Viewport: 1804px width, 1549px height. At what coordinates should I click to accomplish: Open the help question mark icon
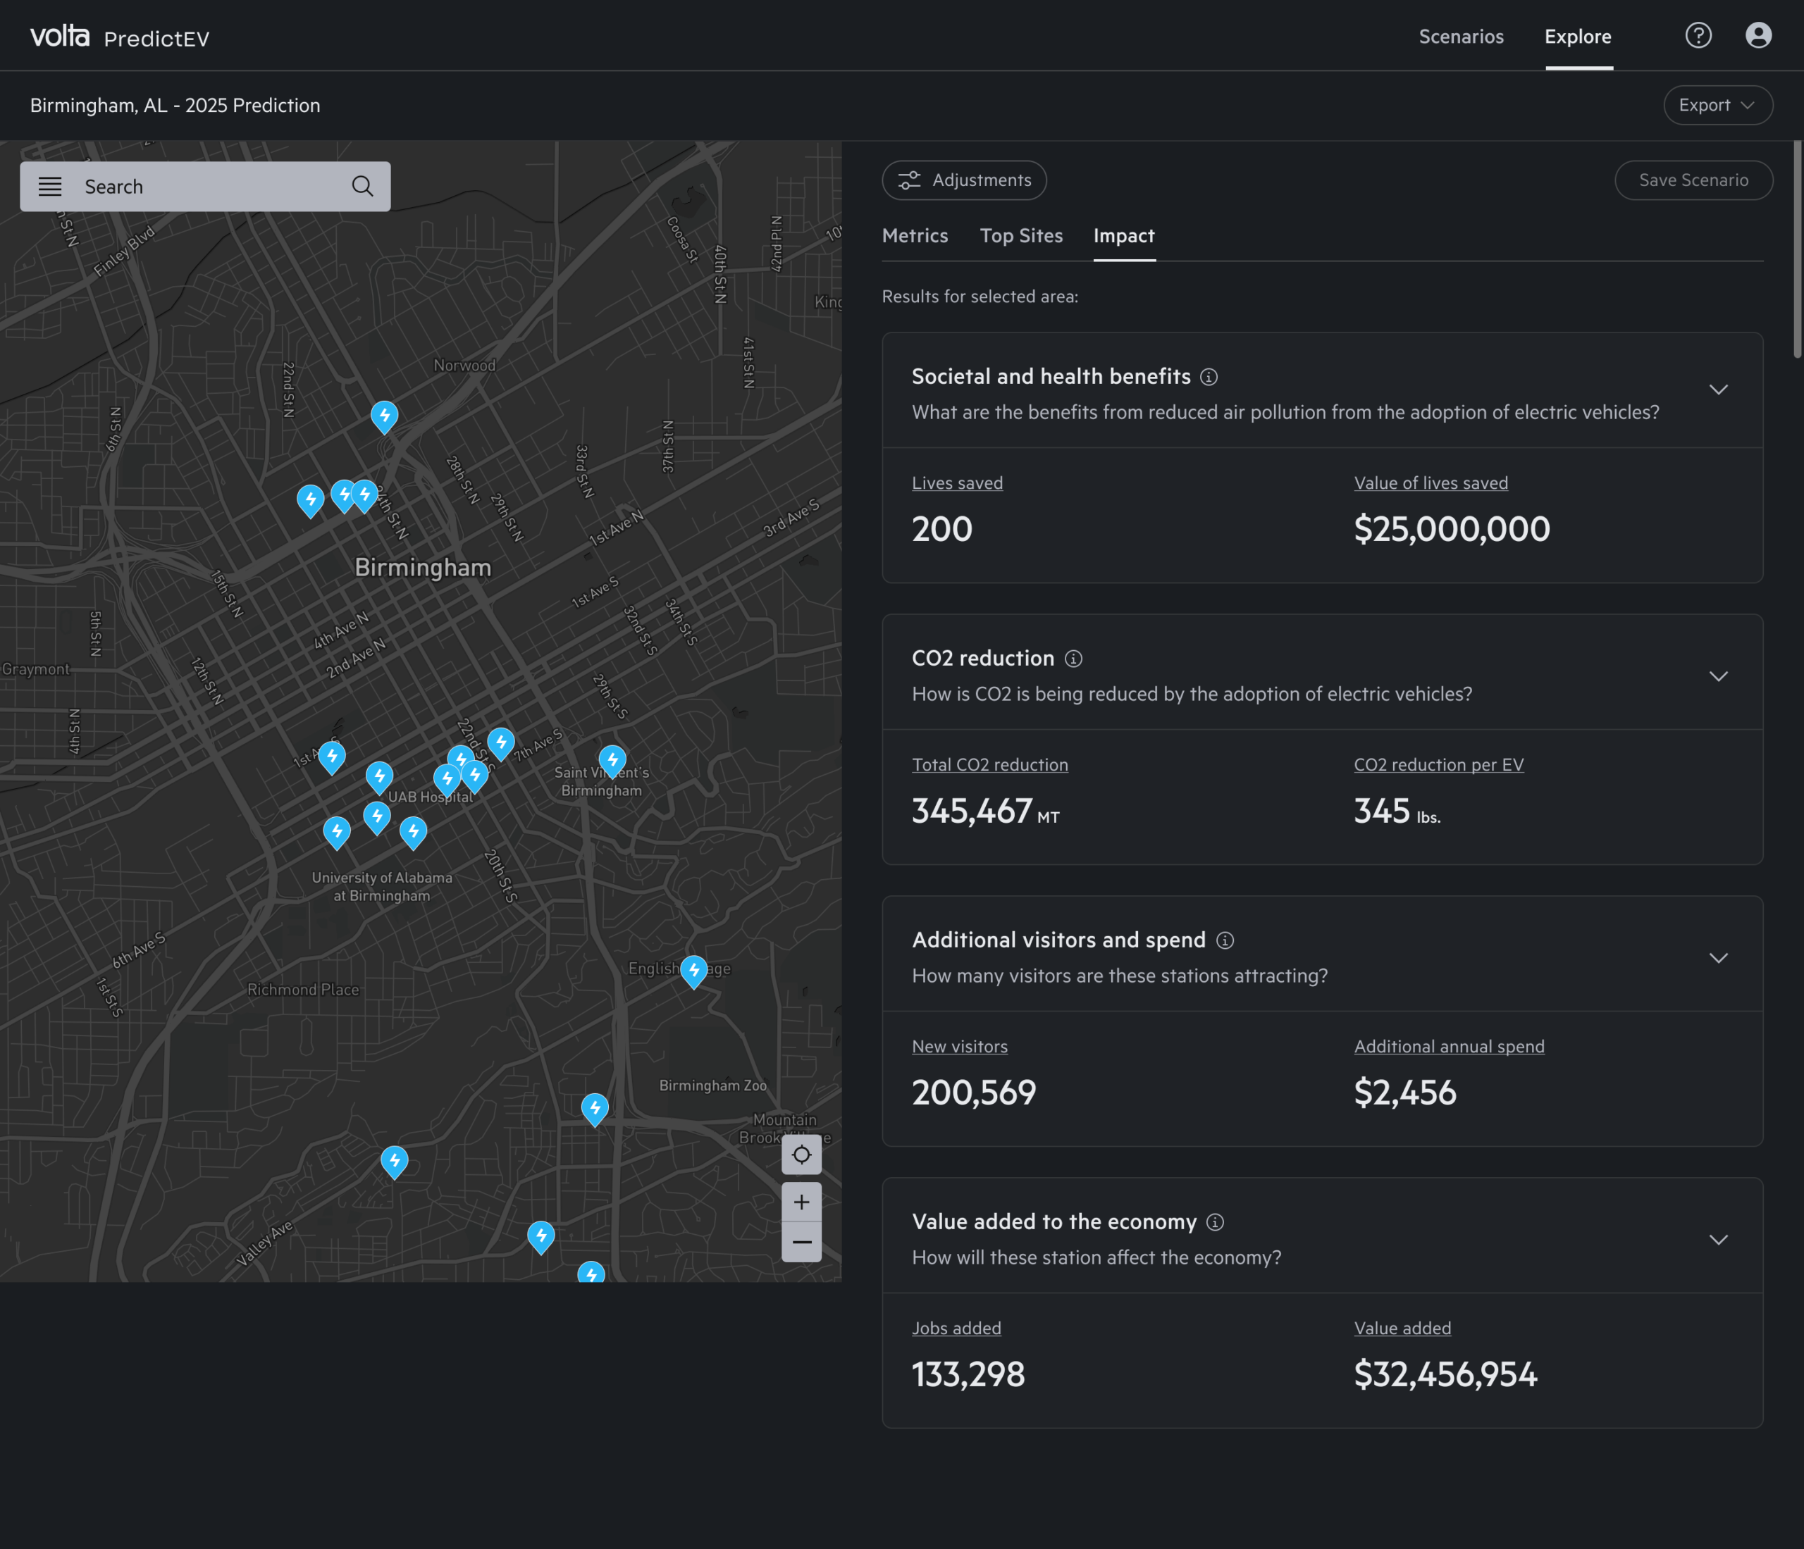1698,36
